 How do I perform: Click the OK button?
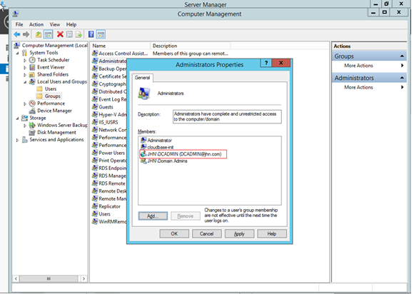(174, 233)
